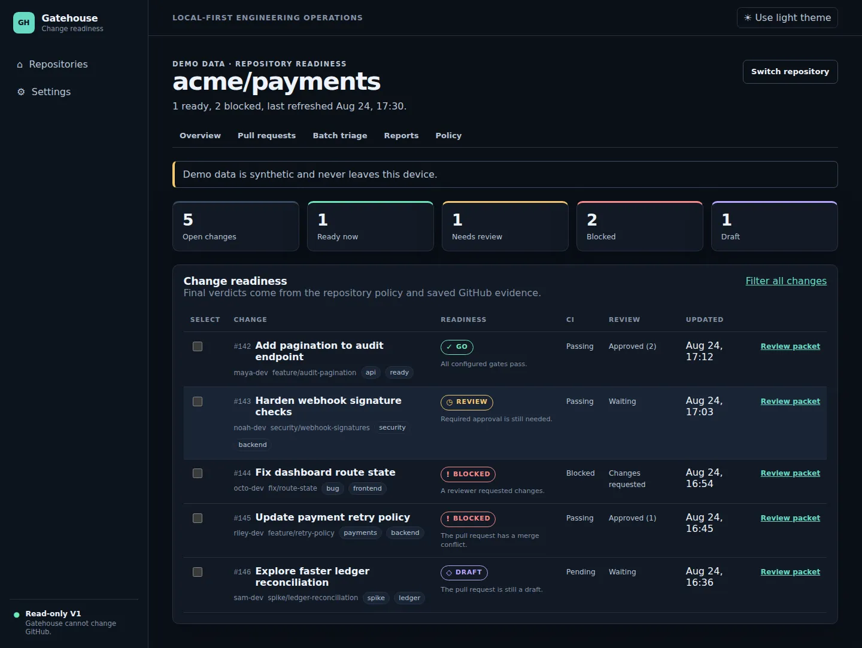Click the Switch repository button
This screenshot has height=648, width=862.
pos(790,72)
